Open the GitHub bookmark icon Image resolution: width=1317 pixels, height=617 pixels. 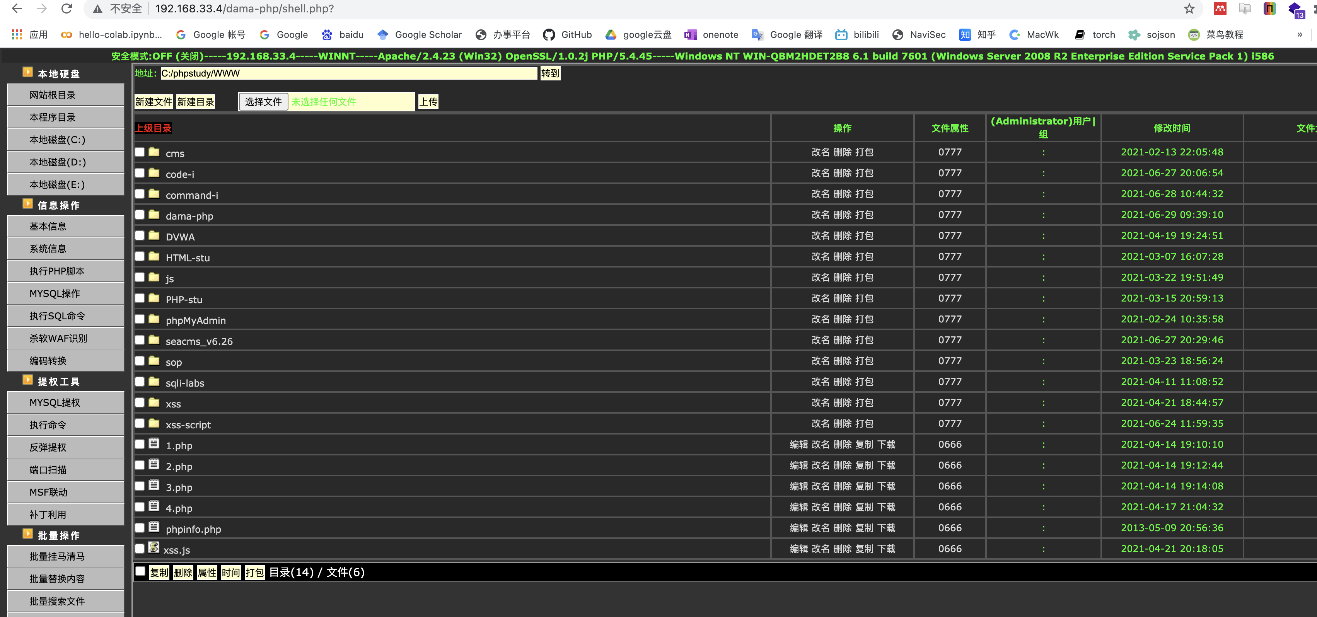549,35
